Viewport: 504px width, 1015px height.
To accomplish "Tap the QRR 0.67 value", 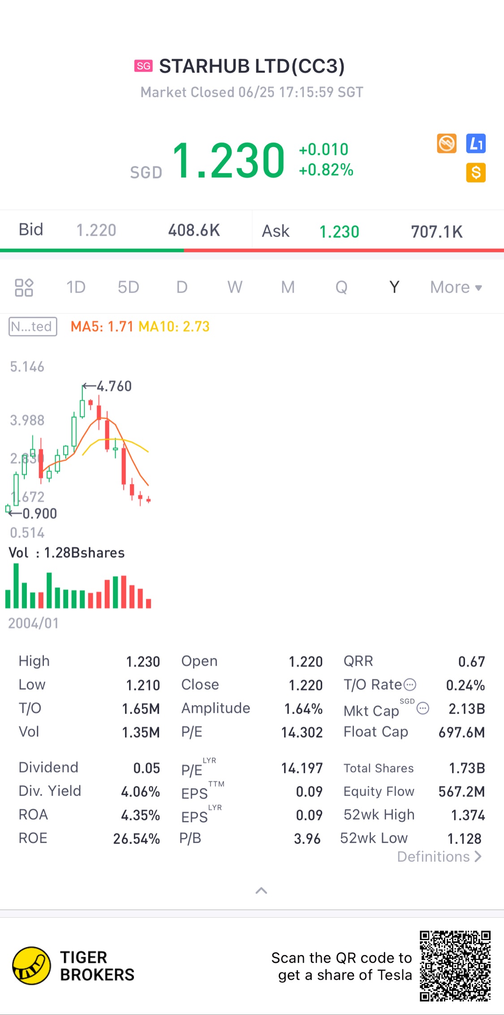I will click(472, 661).
